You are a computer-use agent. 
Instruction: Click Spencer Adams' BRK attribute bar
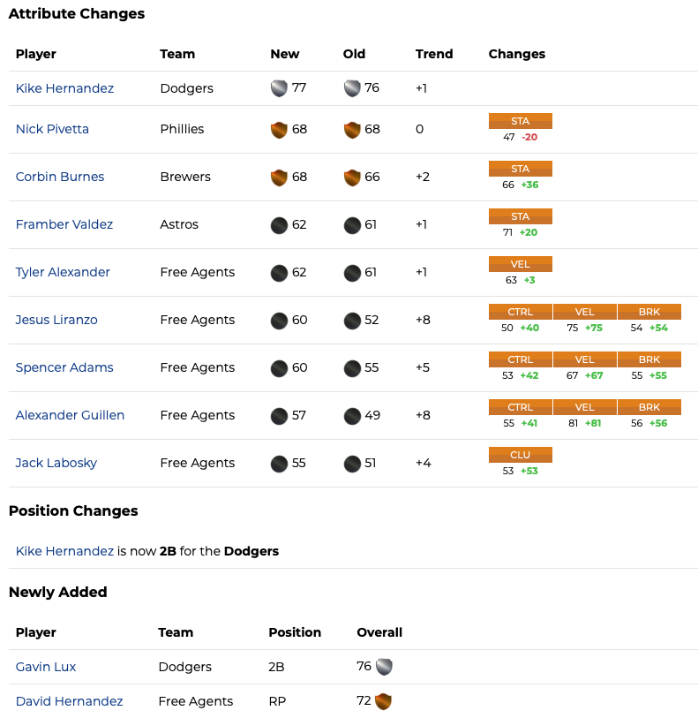tap(649, 359)
